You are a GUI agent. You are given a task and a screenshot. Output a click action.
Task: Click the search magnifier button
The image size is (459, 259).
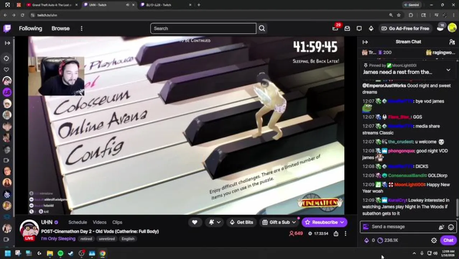(262, 28)
